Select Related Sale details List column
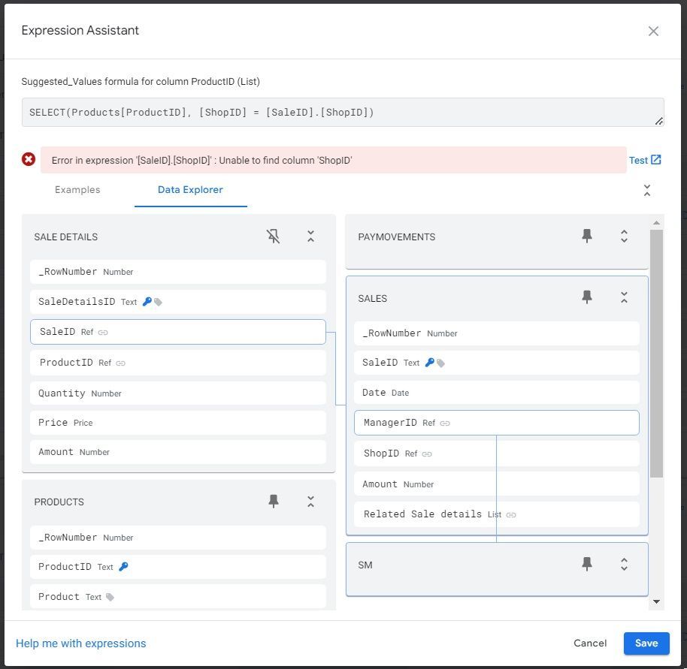 coord(496,514)
